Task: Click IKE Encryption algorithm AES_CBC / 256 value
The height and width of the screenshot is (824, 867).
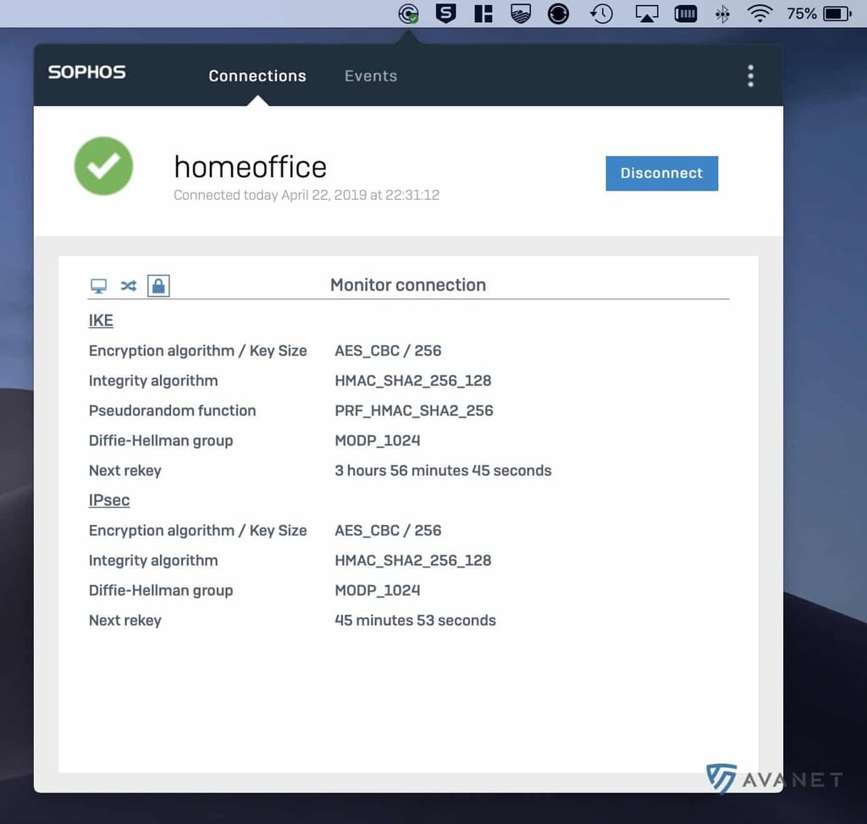Action: [x=388, y=351]
